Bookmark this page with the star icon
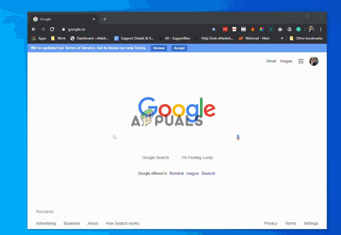 coord(214,29)
